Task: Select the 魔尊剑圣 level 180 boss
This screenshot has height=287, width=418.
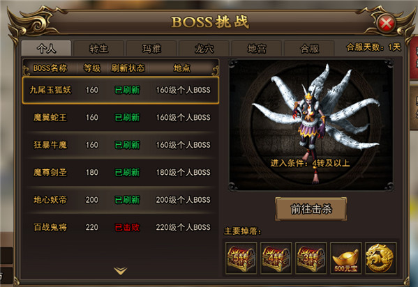Action: (121, 172)
